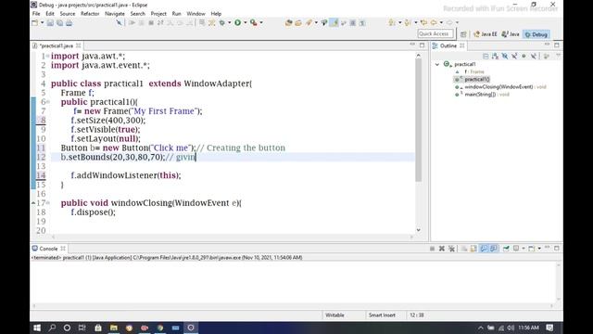The image size is (593, 334).
Task: Collapse the import block fold at line 1
Action: coord(47,56)
